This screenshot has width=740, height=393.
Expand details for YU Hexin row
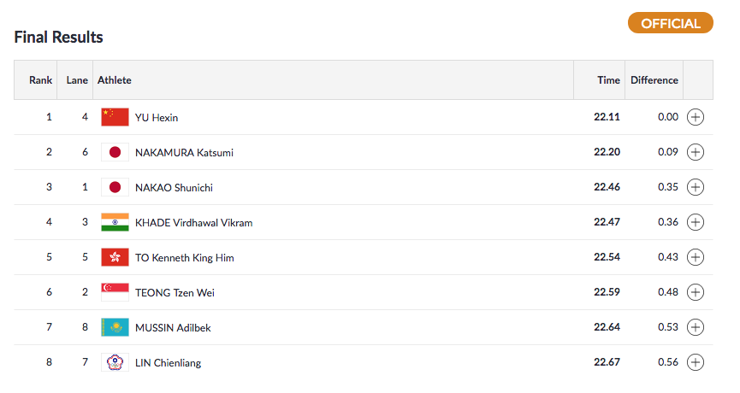(x=696, y=117)
